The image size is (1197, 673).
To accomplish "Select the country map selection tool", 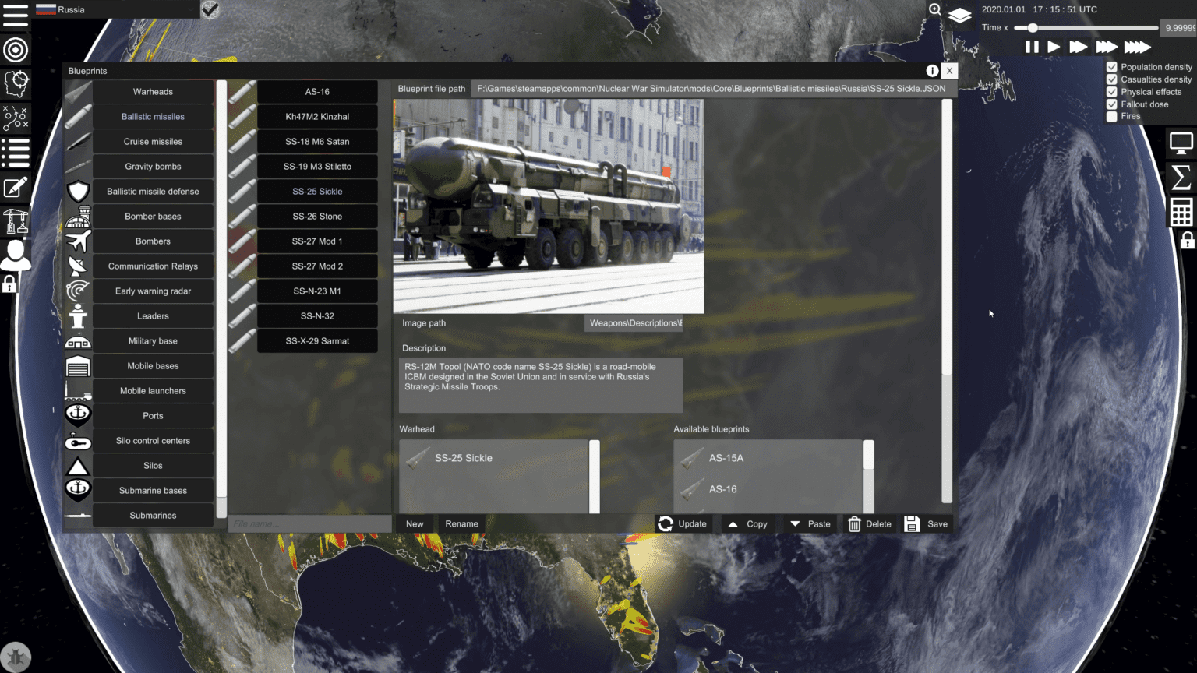I will pyautogui.click(x=16, y=84).
